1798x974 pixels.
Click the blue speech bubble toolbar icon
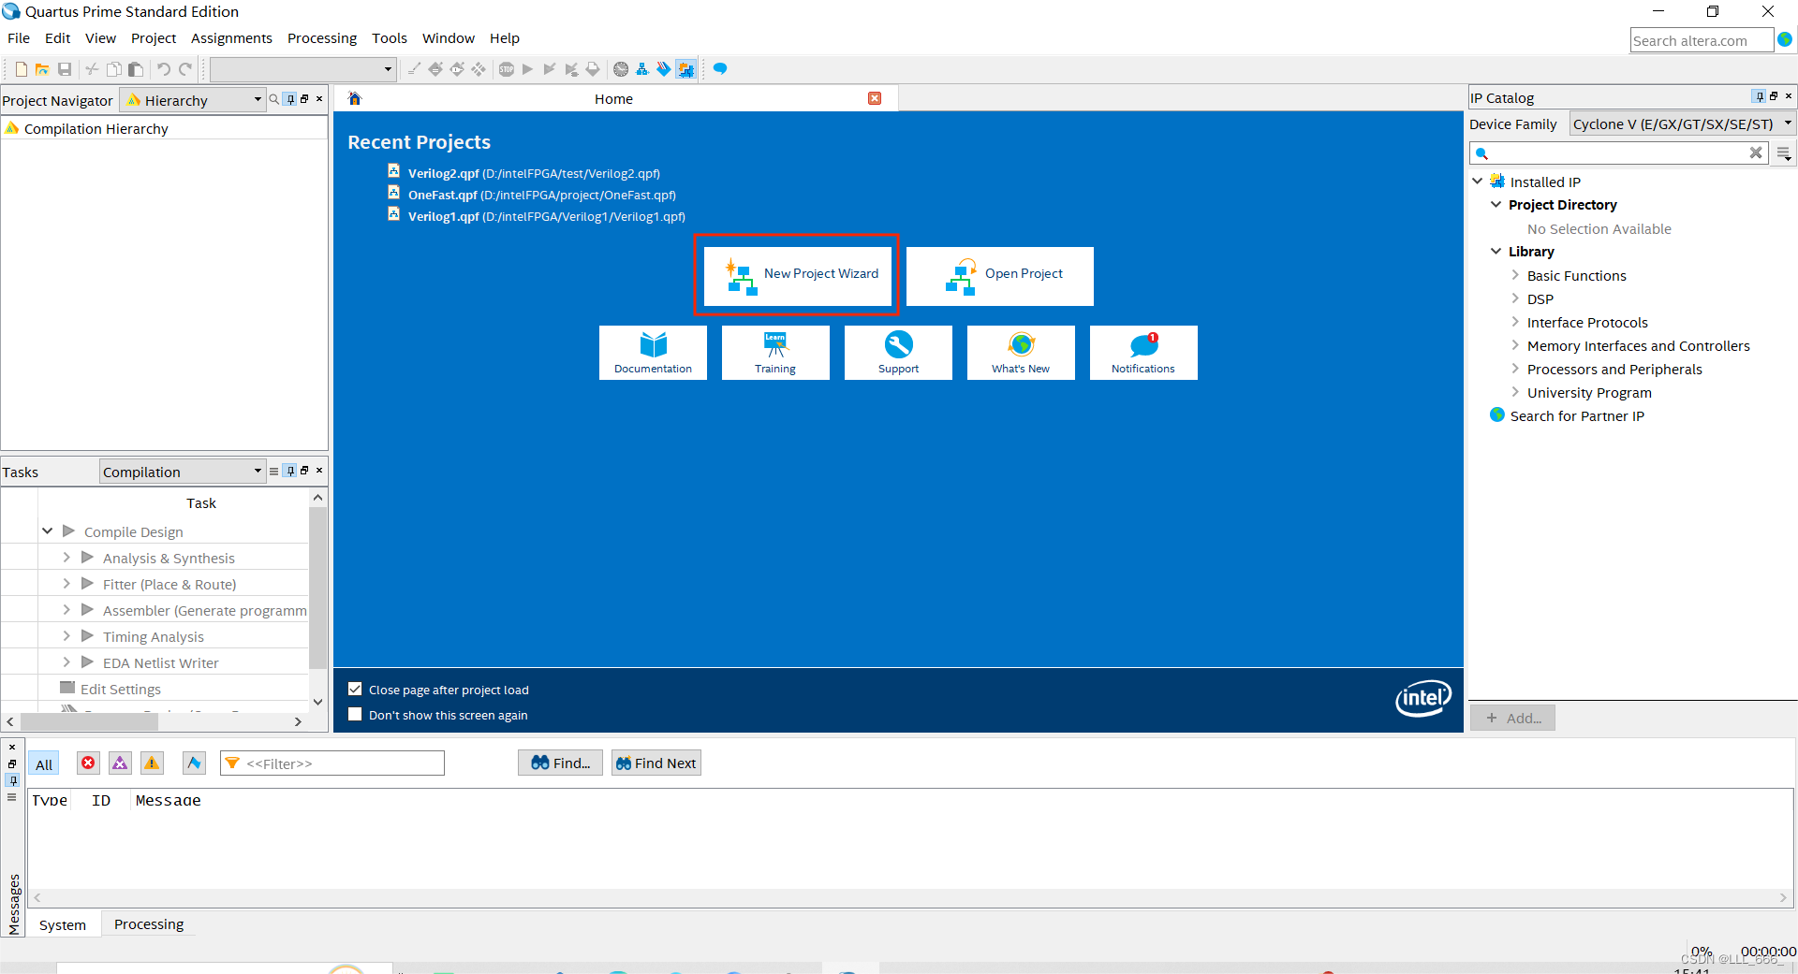point(720,69)
